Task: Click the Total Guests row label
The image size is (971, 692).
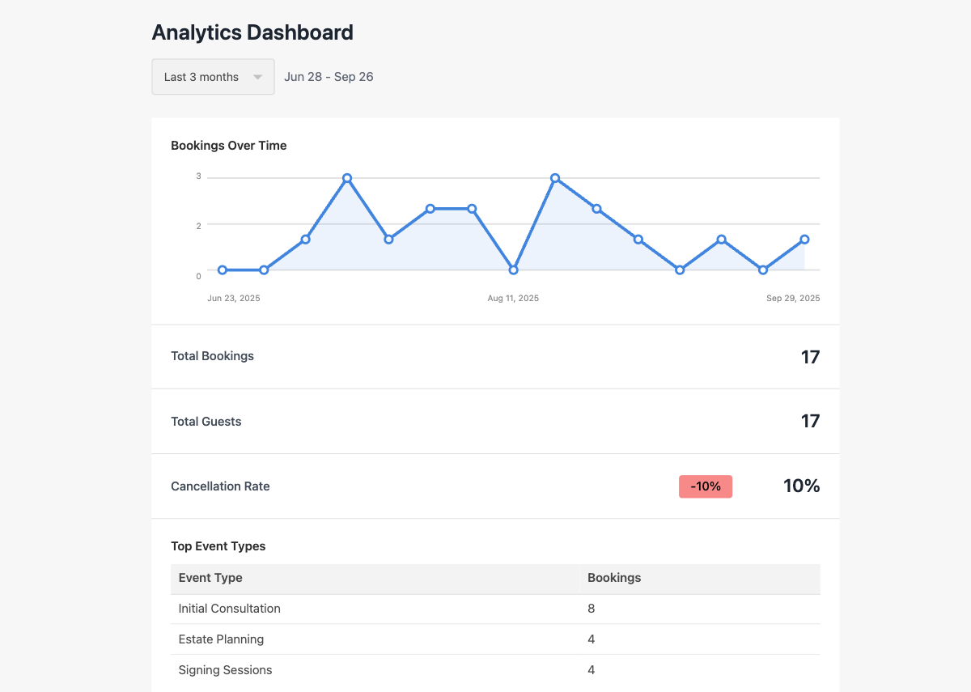Action: pyautogui.click(x=206, y=422)
